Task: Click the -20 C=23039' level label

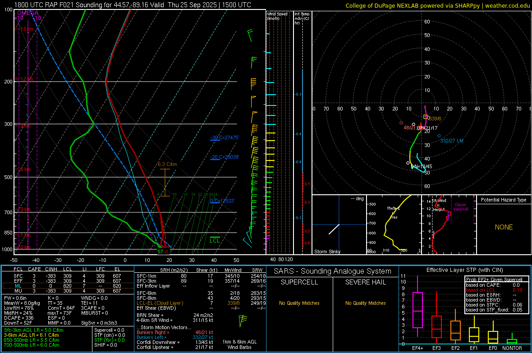Action: point(224,157)
